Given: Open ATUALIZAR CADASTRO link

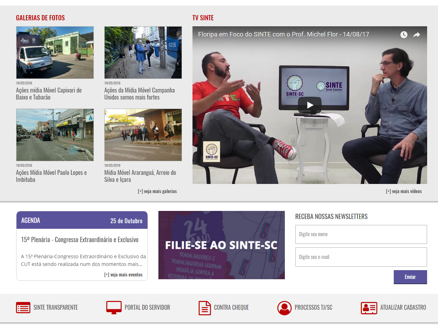Looking at the screenshot, I should tap(403, 308).
